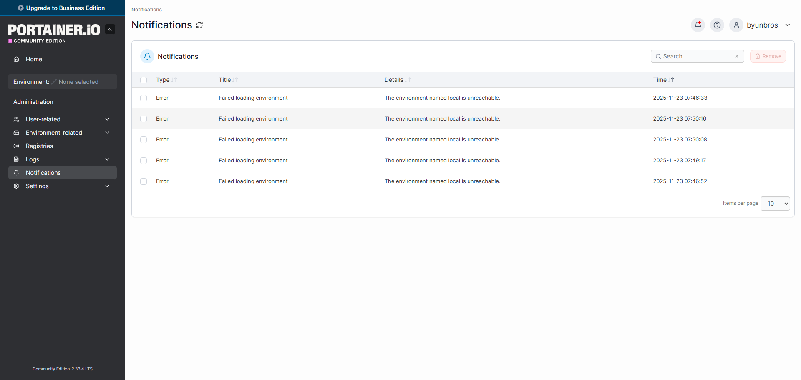Image resolution: width=801 pixels, height=380 pixels.
Task: Open the notifications bell in header
Action: [x=698, y=25]
